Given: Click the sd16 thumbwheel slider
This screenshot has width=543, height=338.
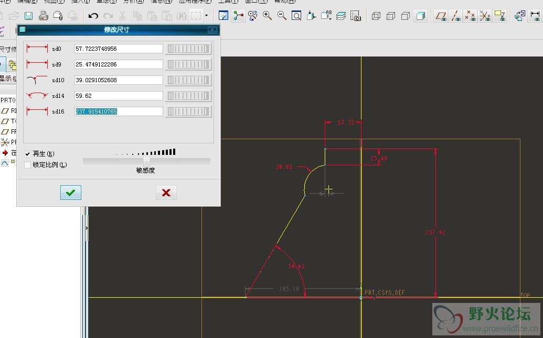Looking at the screenshot, I should (x=188, y=111).
